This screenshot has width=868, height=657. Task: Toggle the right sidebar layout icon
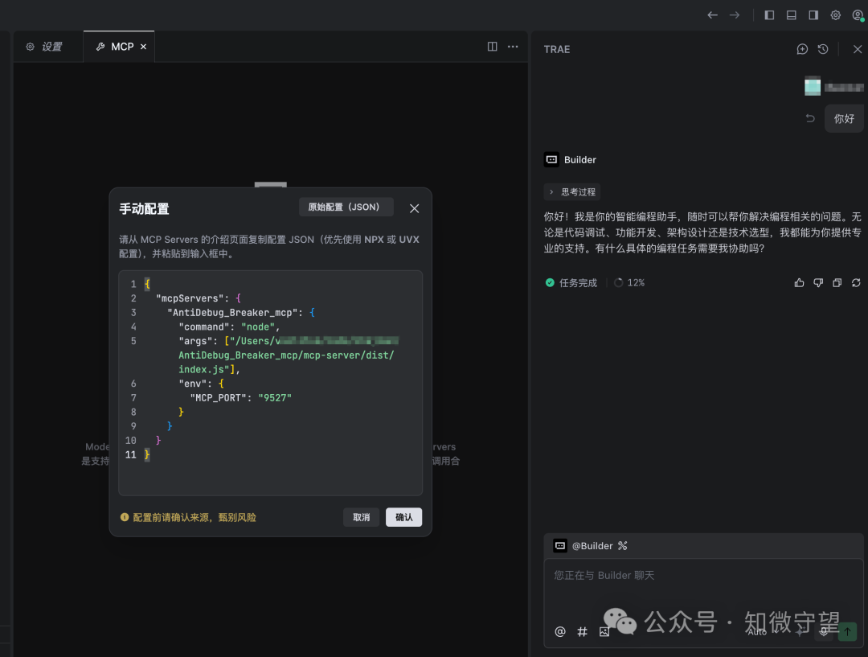(813, 15)
